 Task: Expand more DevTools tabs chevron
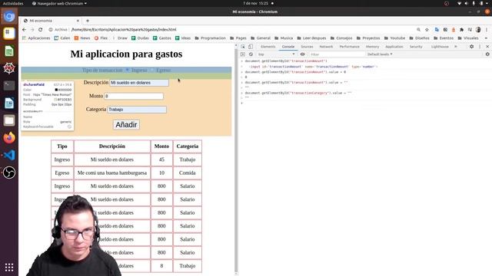coord(456,47)
